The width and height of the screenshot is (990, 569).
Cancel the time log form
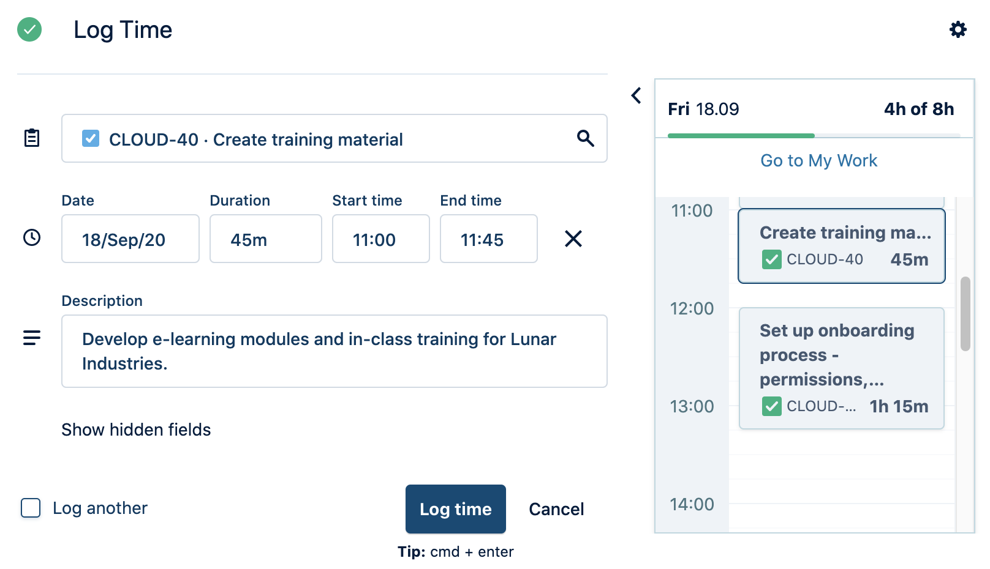(x=556, y=509)
